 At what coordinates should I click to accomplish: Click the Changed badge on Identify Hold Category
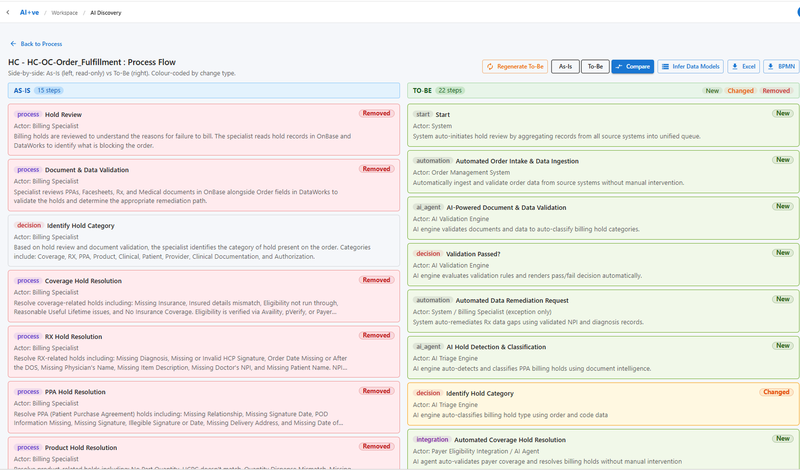pos(776,392)
